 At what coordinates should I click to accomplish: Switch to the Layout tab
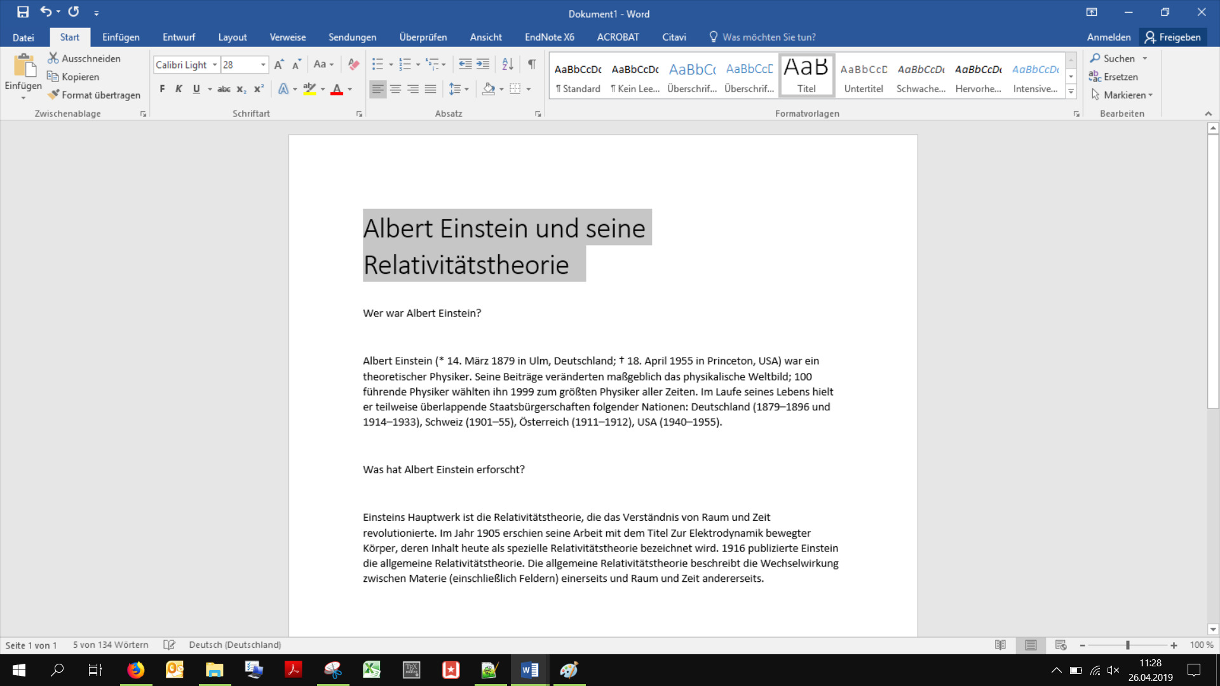[x=232, y=37]
